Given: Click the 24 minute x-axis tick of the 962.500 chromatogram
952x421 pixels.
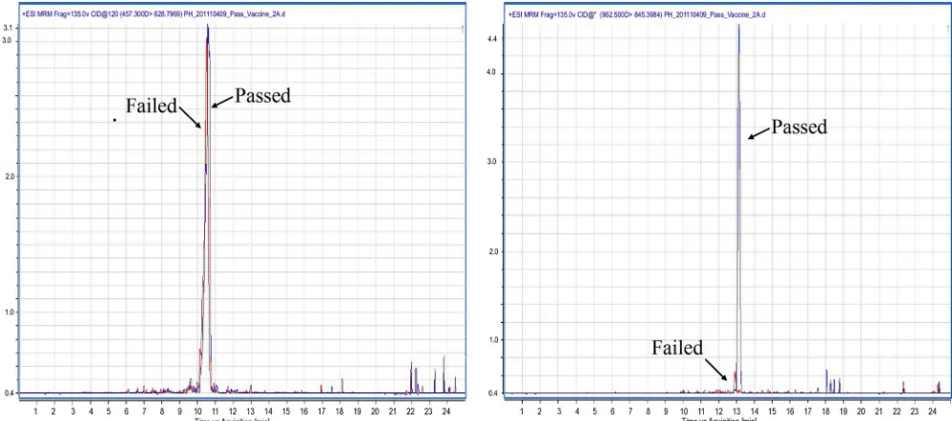Looking at the screenshot, I should tap(932, 411).
